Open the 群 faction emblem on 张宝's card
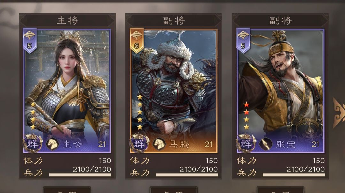345x193 pixels. (x=246, y=143)
